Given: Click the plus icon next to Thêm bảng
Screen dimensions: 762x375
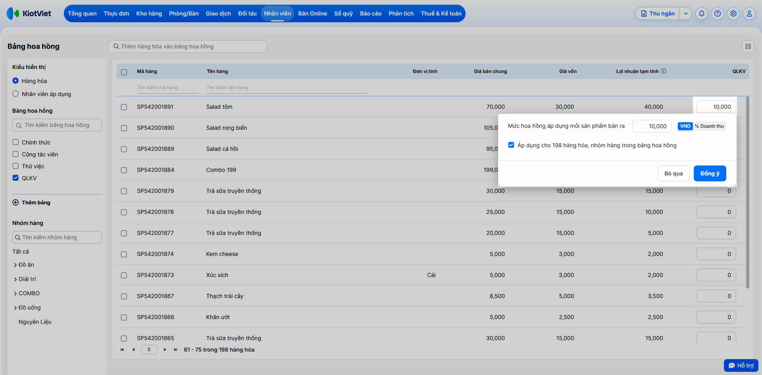Looking at the screenshot, I should click(15, 202).
